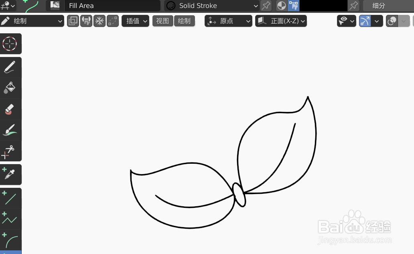Select the Line drawing tool
The height and width of the screenshot is (254, 414).
11,197
